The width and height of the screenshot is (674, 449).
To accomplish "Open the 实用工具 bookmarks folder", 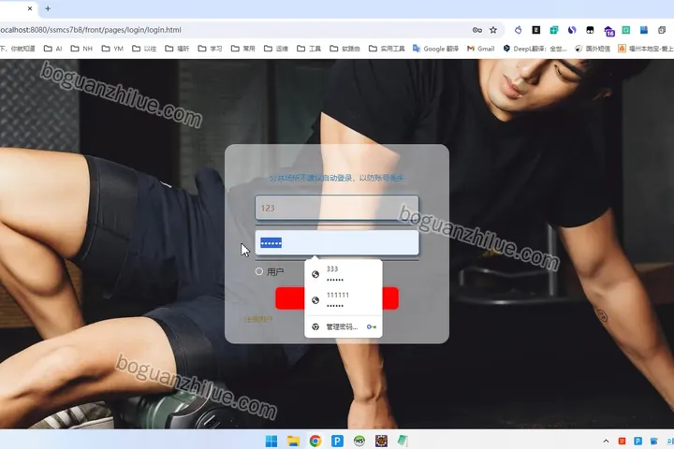I will 387,49.
